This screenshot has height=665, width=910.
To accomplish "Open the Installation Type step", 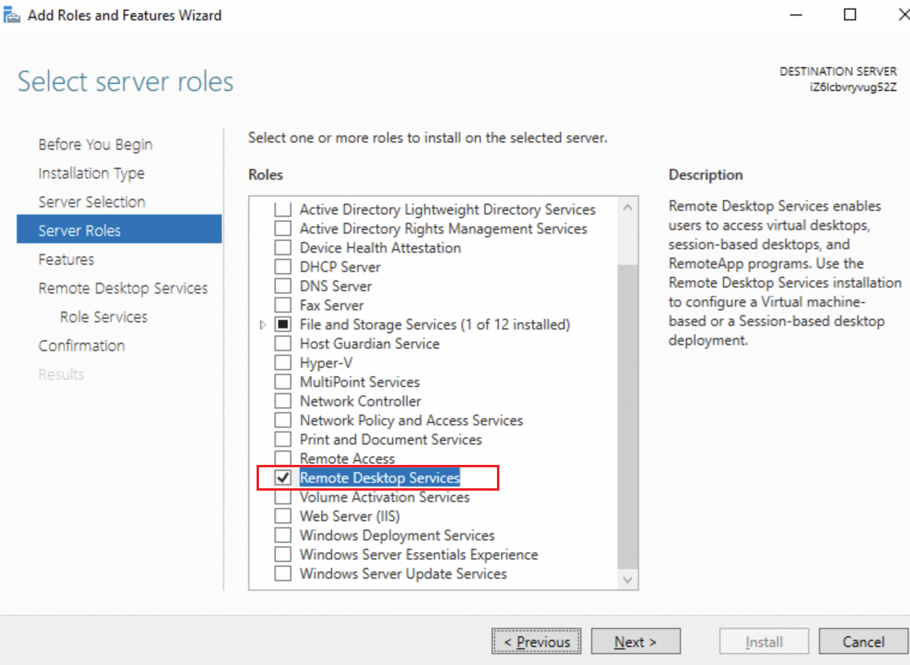I will click(91, 173).
